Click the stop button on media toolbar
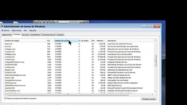 [49, 22]
